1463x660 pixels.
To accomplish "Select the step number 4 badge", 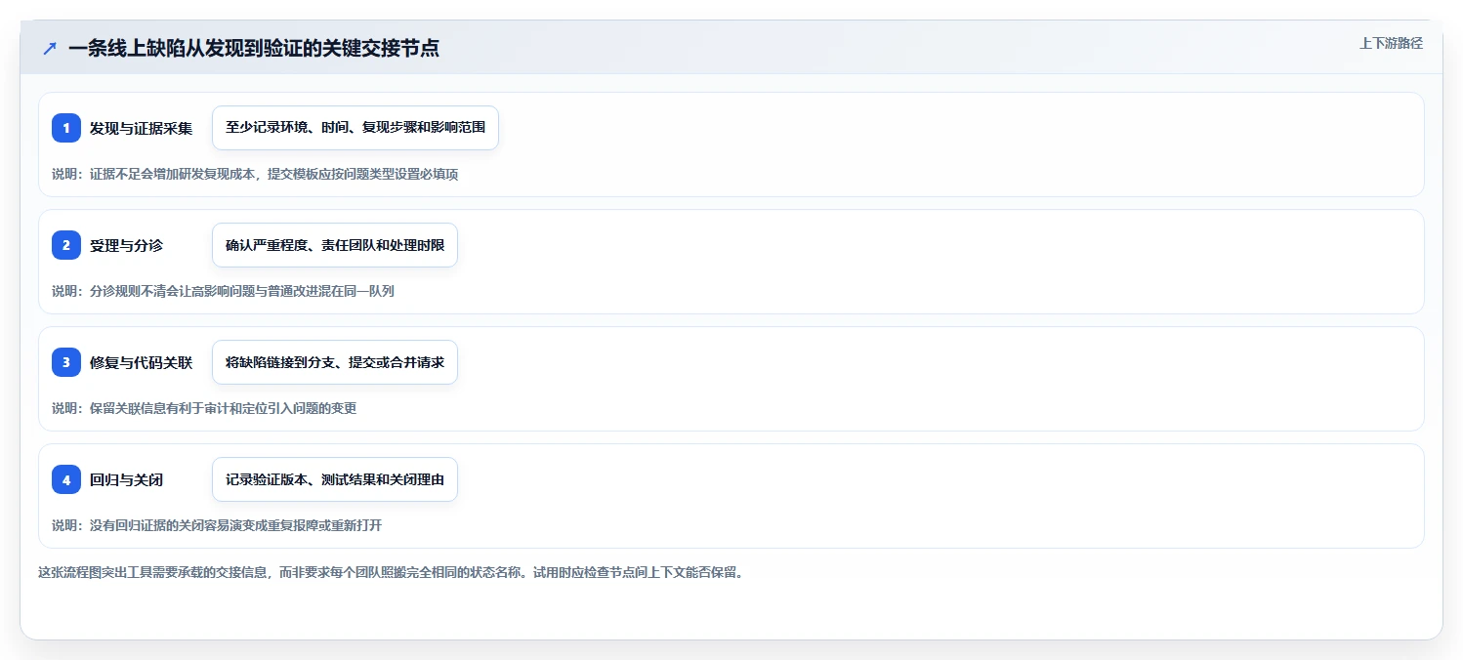I will click(66, 479).
